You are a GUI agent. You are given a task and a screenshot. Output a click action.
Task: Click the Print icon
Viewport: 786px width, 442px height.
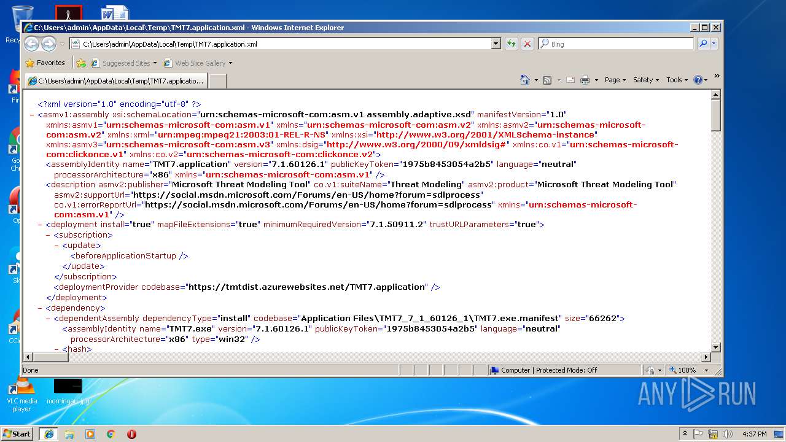pyautogui.click(x=585, y=80)
